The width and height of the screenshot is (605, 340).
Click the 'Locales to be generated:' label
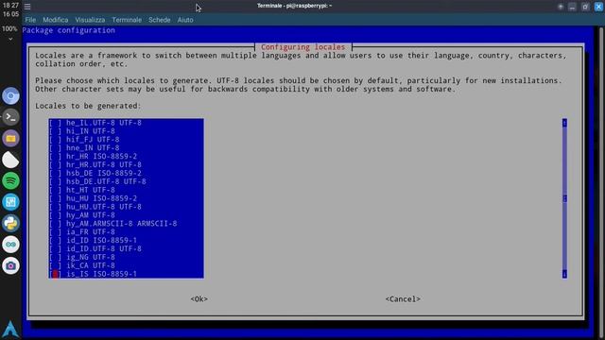[88, 106]
